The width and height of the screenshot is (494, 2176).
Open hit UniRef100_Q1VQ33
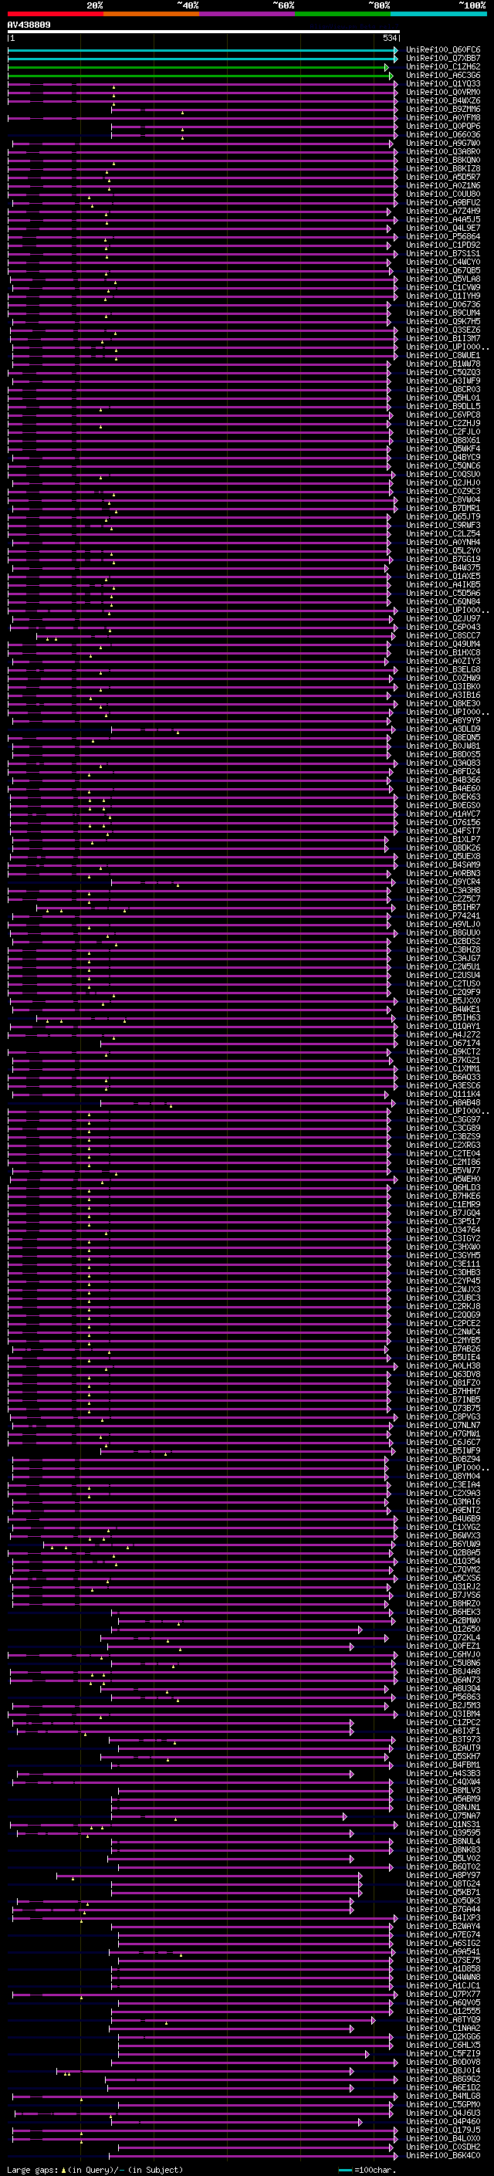[443, 83]
